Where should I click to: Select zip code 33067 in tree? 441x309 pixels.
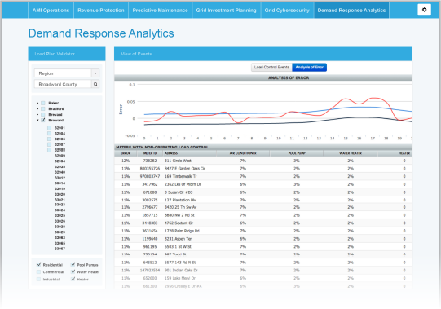coord(60,249)
